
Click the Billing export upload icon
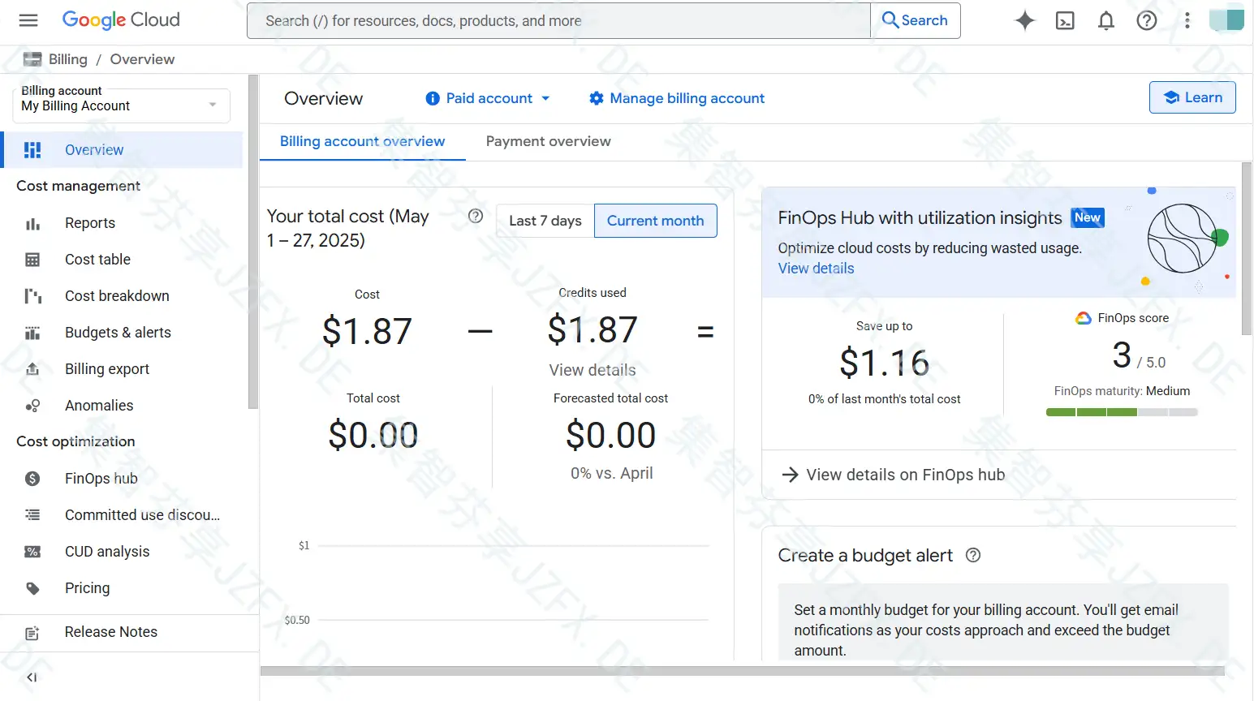pyautogui.click(x=32, y=369)
